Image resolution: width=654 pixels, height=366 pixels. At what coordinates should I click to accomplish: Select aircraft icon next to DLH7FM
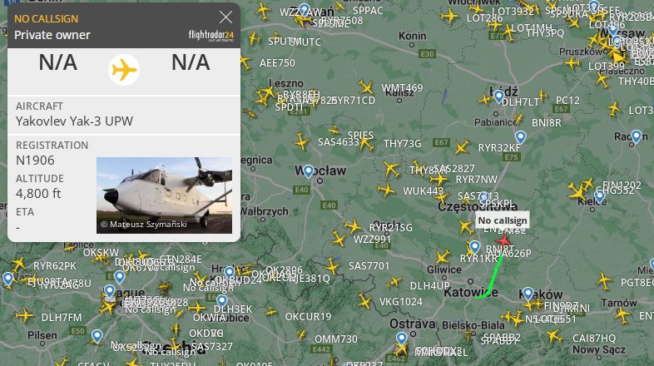click(x=24, y=315)
